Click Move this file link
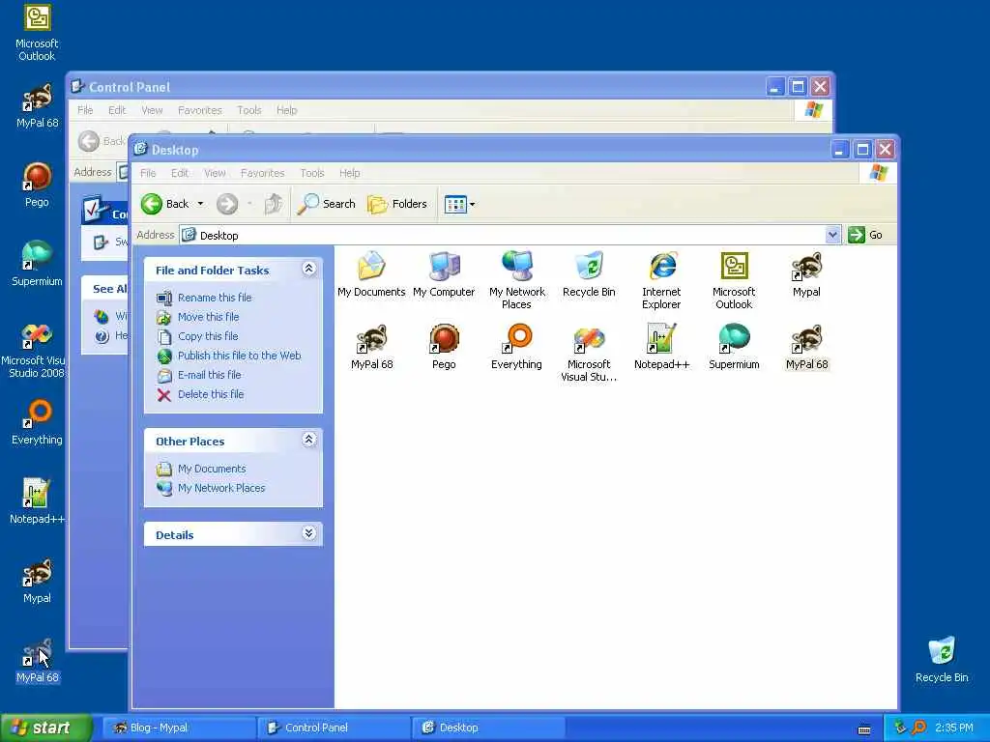Viewport: 990px width, 742px height. click(x=209, y=317)
